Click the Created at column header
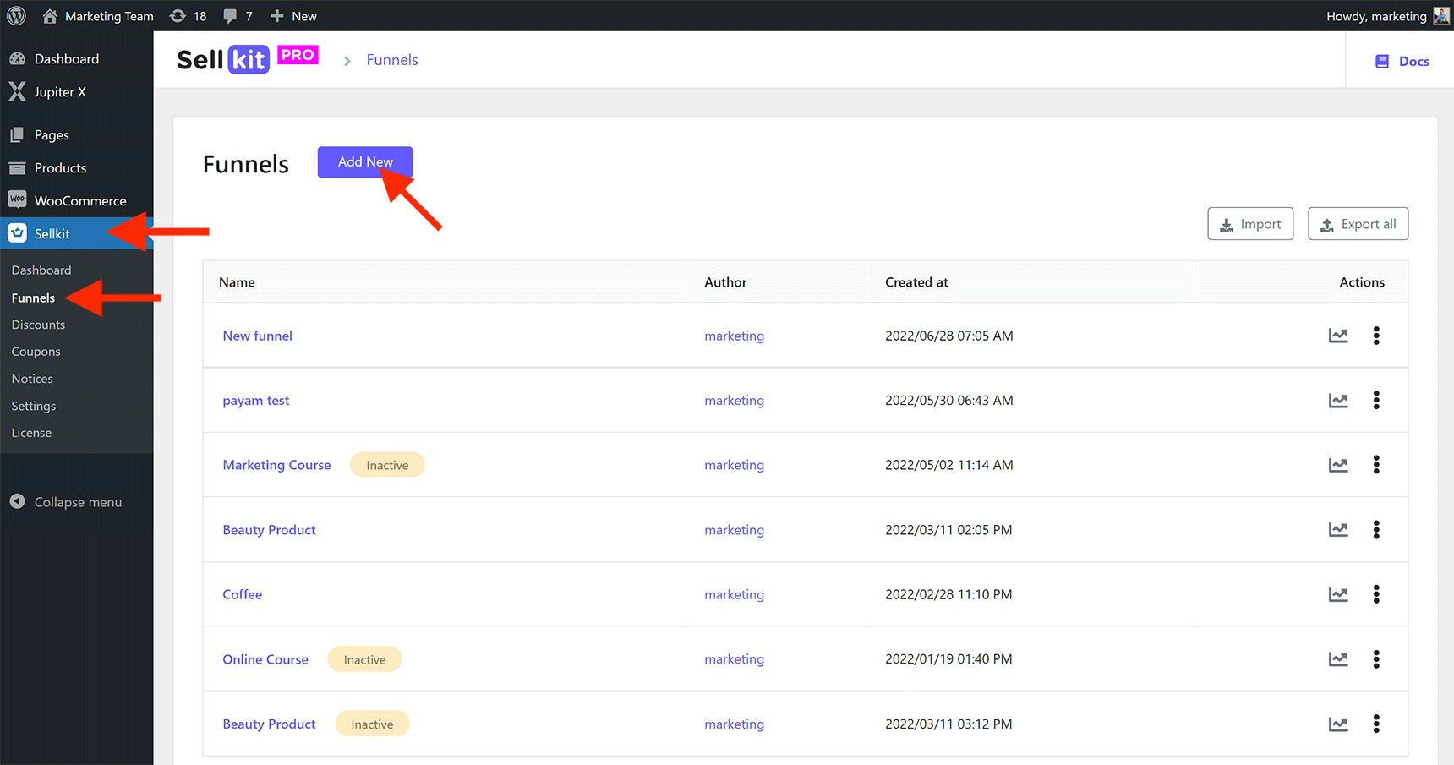 pyautogui.click(x=916, y=282)
